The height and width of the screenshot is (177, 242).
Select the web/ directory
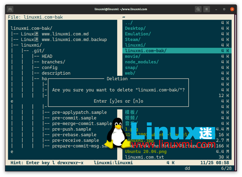177,73
